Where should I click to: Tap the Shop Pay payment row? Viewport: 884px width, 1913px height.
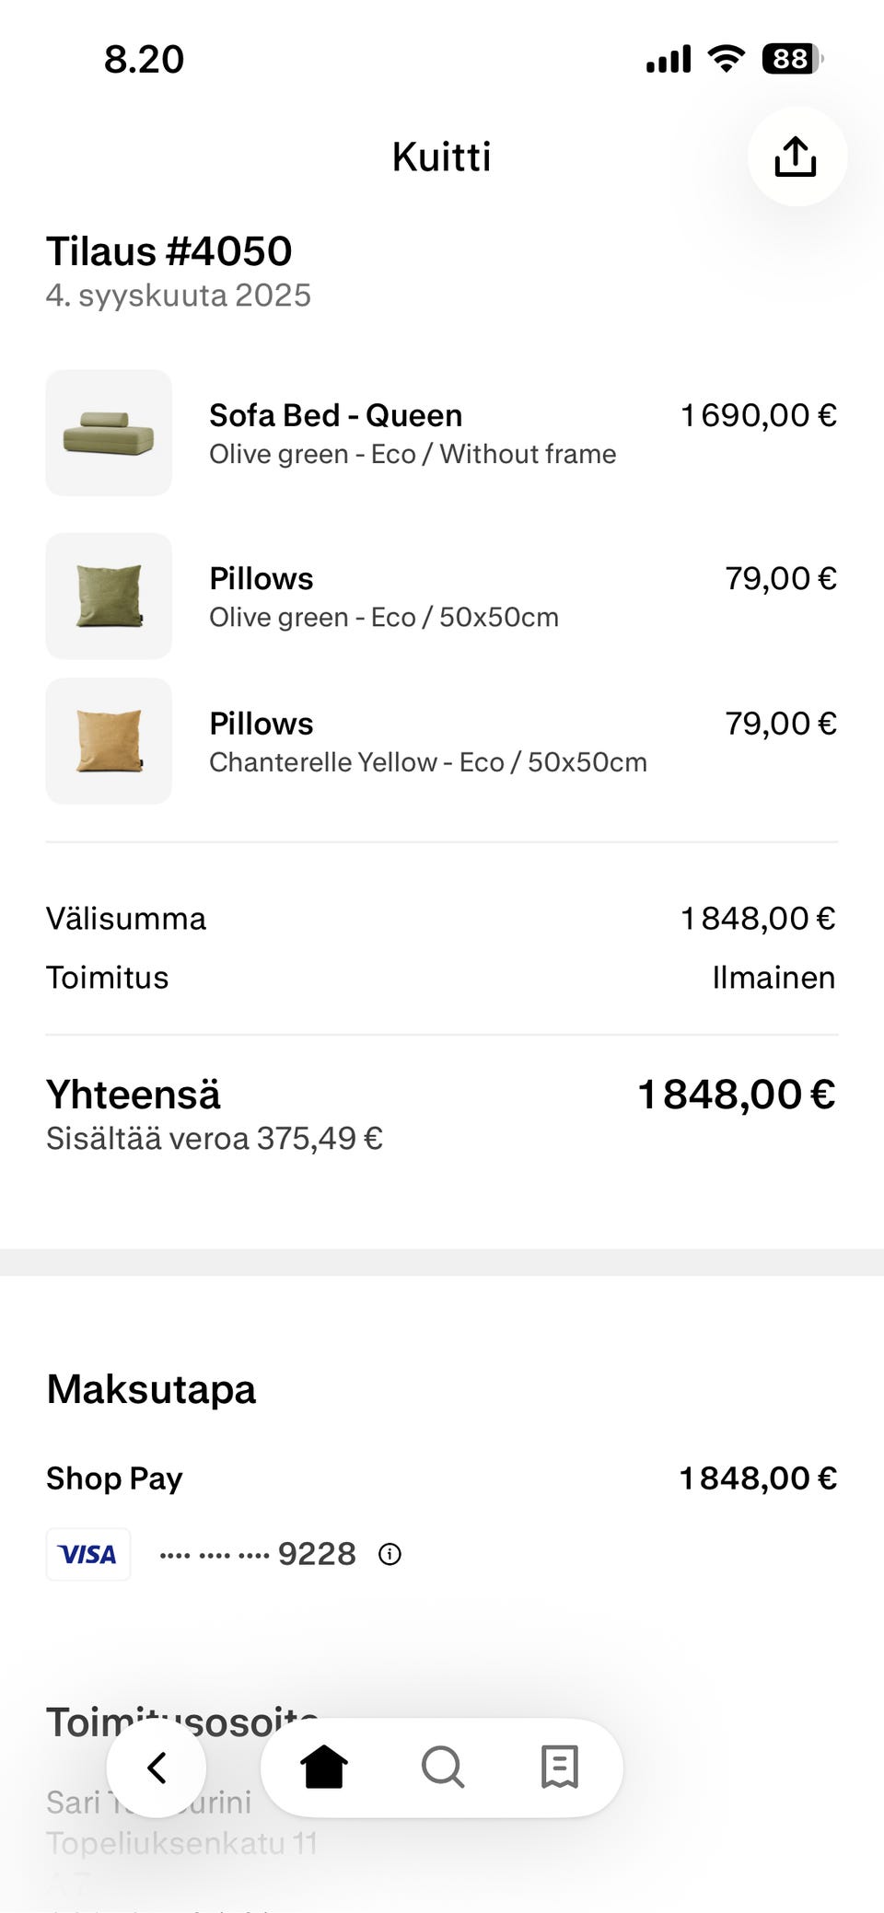[x=114, y=1478]
